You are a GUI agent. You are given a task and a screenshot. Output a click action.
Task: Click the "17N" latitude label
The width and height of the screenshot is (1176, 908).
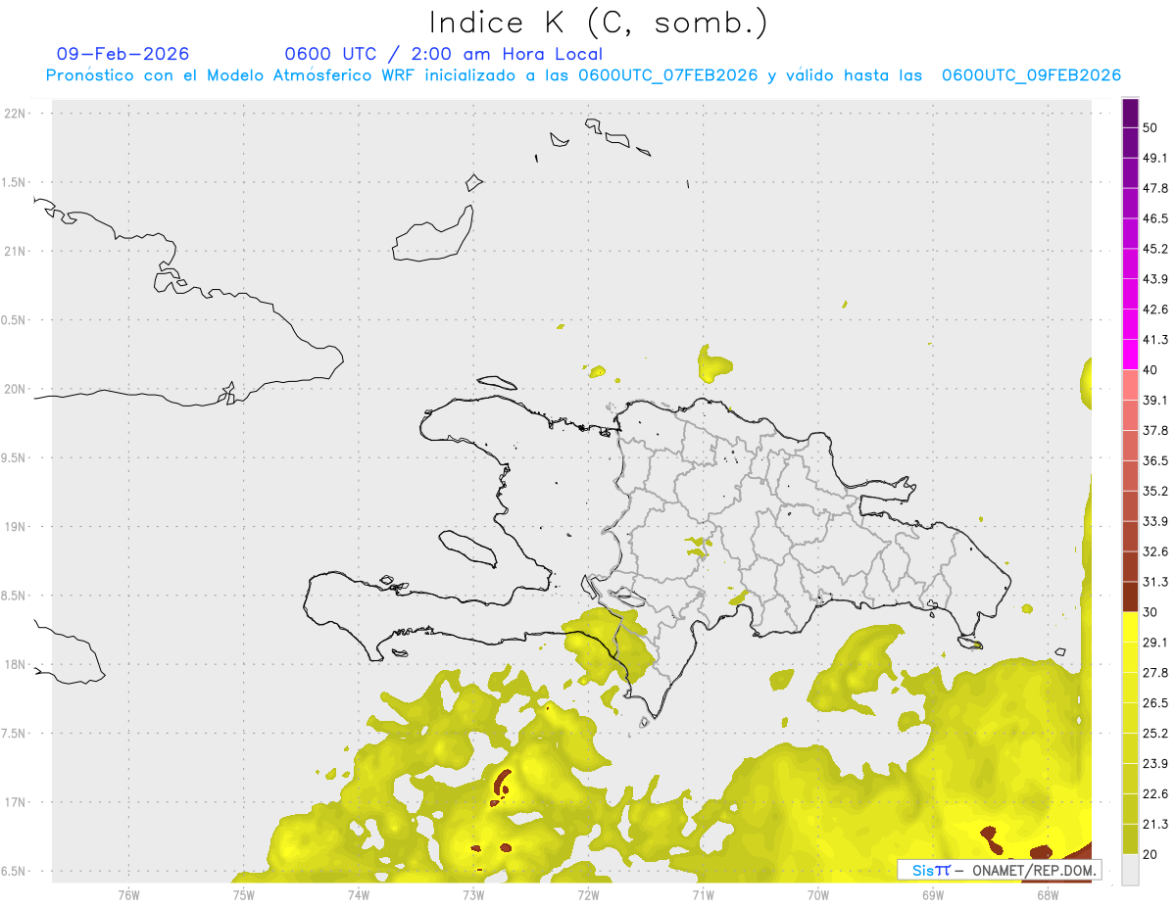15,801
